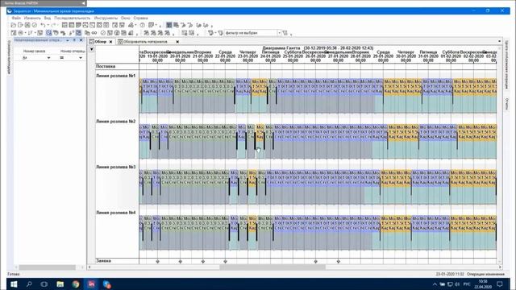Close the Обзор tab
Screen dimensions: 516x290
111,42
